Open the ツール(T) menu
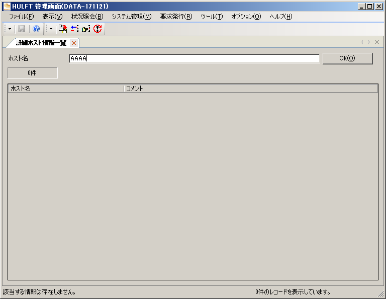386x299 pixels. [212, 17]
